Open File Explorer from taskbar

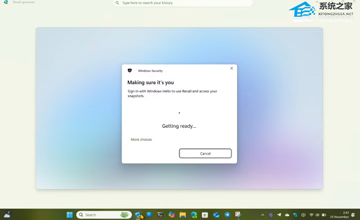pos(183,215)
